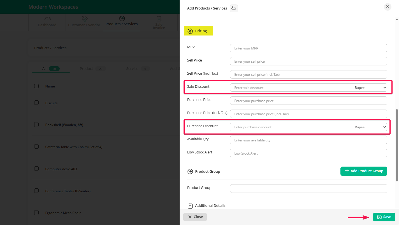
Task: Check the Bookshelf (Wooden, 6ft) checkbox
Action: 36,125
